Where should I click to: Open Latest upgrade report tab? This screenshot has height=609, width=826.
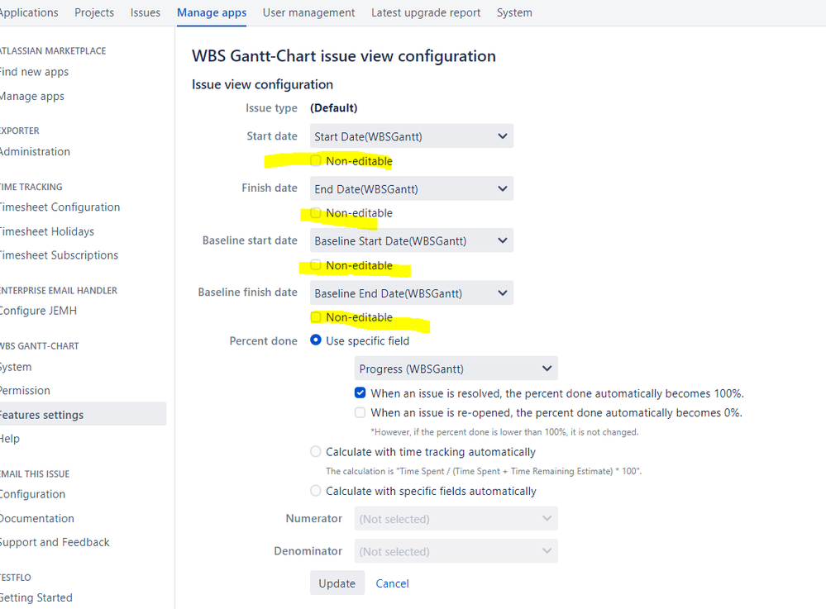click(426, 12)
